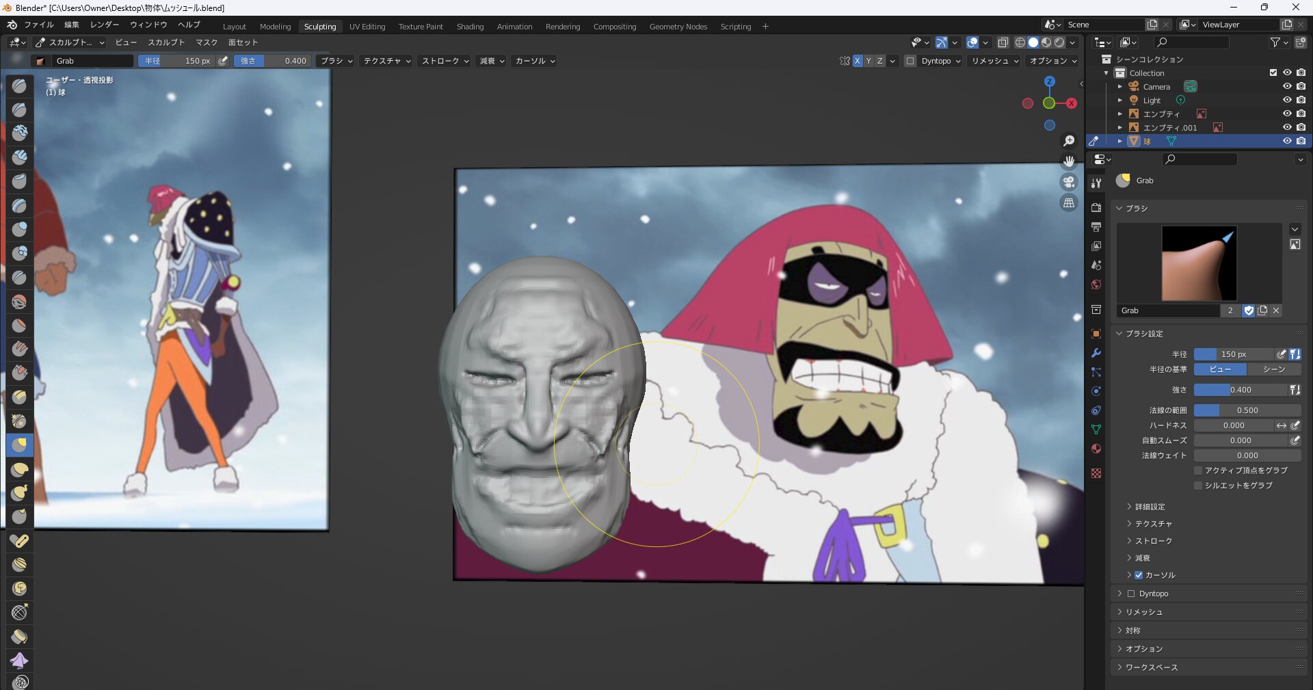Toggle camera view icon in viewport
This screenshot has height=690, width=1313.
point(1068,182)
